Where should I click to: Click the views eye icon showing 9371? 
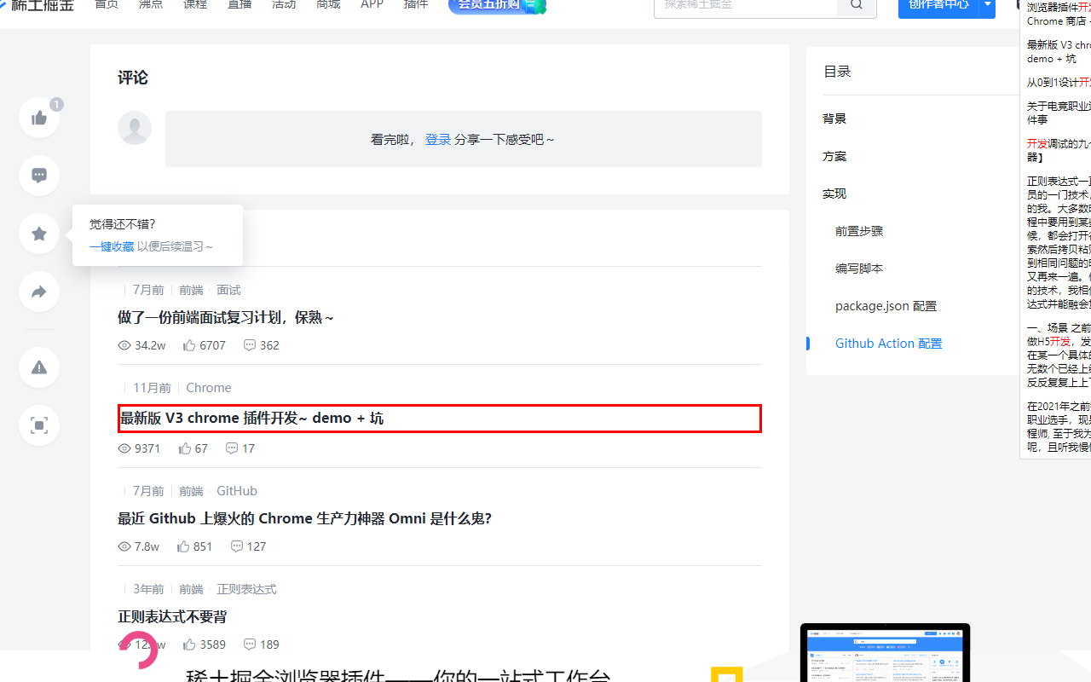(124, 448)
